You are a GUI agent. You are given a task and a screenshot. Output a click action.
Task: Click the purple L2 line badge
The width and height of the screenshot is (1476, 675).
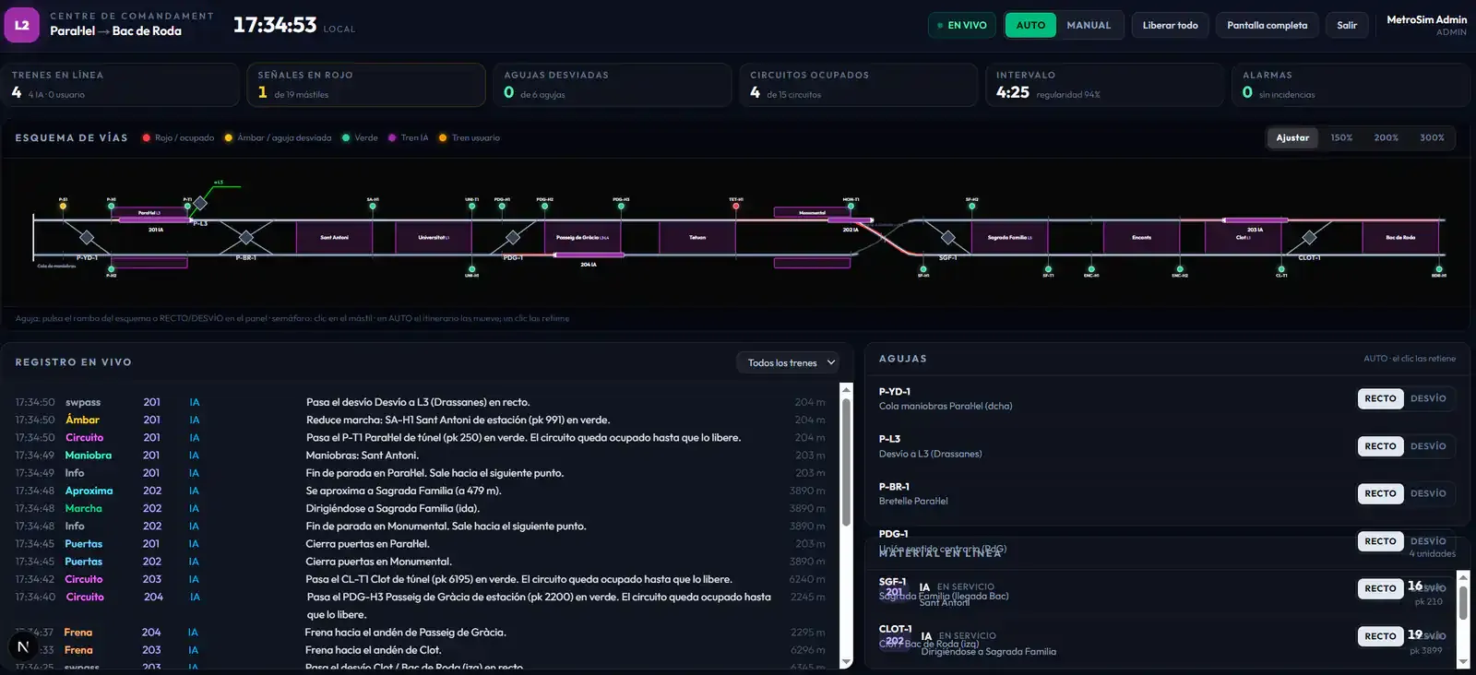(x=22, y=25)
